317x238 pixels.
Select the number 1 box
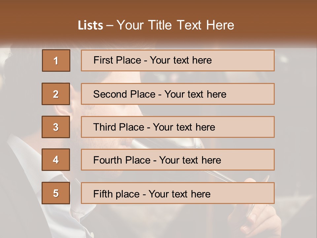pyautogui.click(x=56, y=60)
